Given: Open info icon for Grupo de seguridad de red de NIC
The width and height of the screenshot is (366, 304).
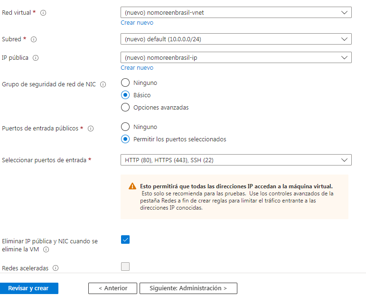Looking at the screenshot, I should (x=103, y=84).
